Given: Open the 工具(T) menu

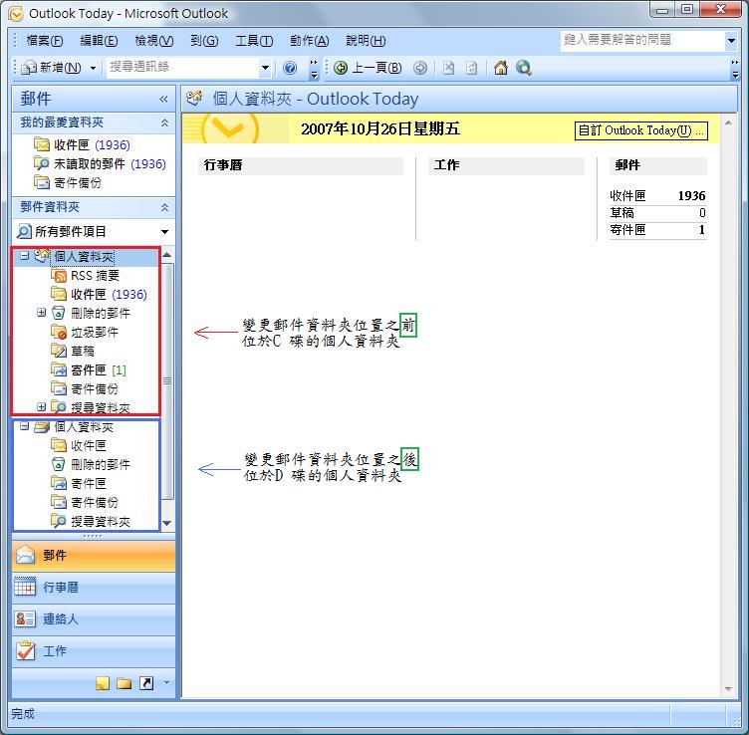Looking at the screenshot, I should 254,41.
